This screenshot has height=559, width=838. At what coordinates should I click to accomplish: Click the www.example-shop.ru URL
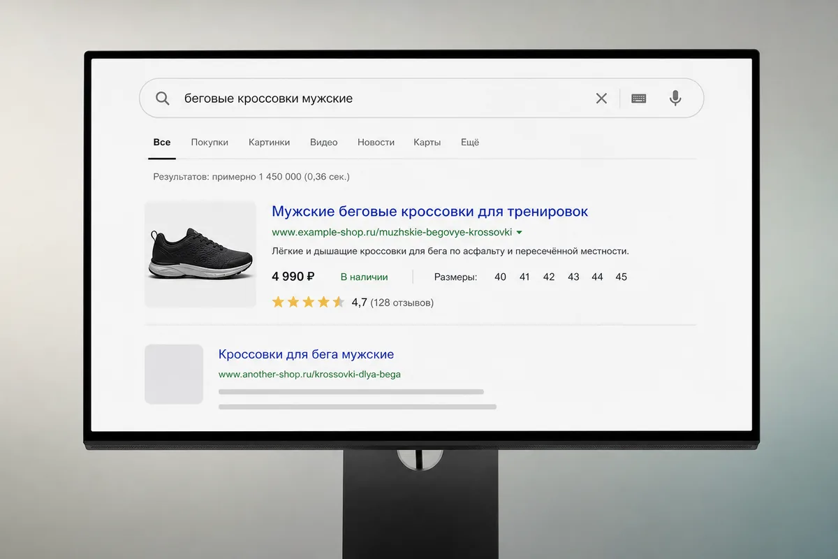tap(392, 232)
